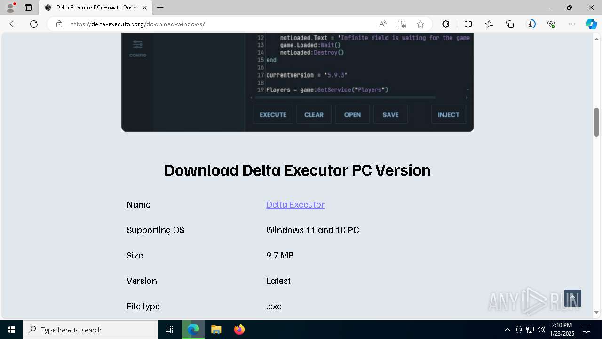
Task: Open the Copilot icon
Action: [x=591, y=24]
